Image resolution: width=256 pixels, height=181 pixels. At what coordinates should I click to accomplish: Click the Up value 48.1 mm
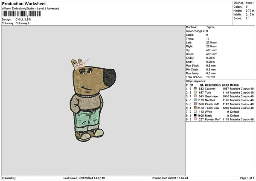pos(212,50)
